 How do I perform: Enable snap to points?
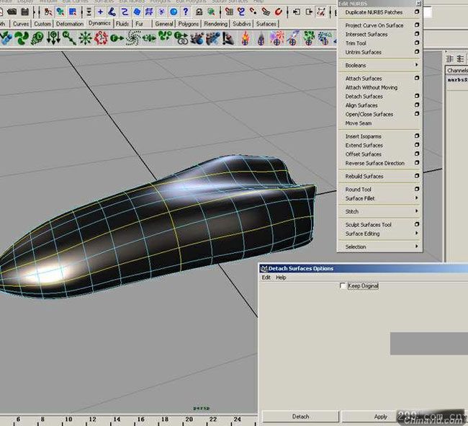pos(253,12)
